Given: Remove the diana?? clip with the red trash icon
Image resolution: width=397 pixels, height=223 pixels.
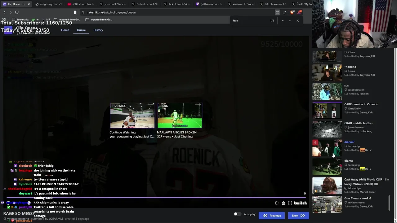Looking at the screenshot, I should tap(315, 142).
